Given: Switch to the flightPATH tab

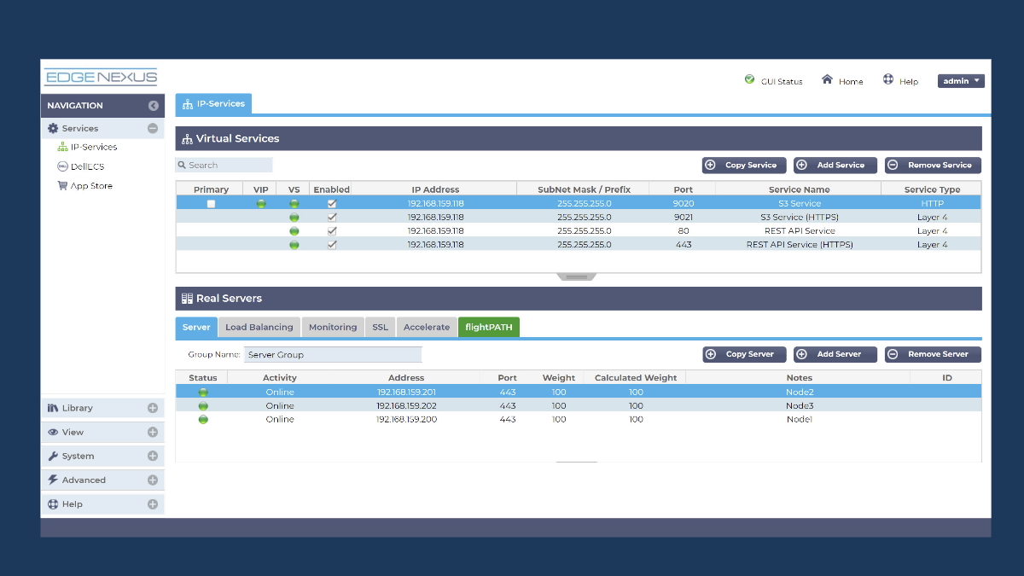Looking at the screenshot, I should pyautogui.click(x=489, y=327).
